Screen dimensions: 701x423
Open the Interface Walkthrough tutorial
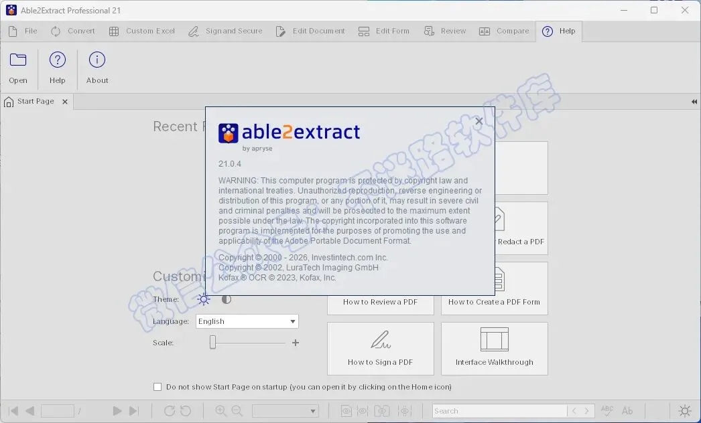click(494, 349)
